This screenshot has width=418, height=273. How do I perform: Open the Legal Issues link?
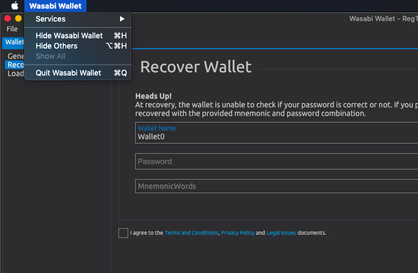(x=281, y=233)
